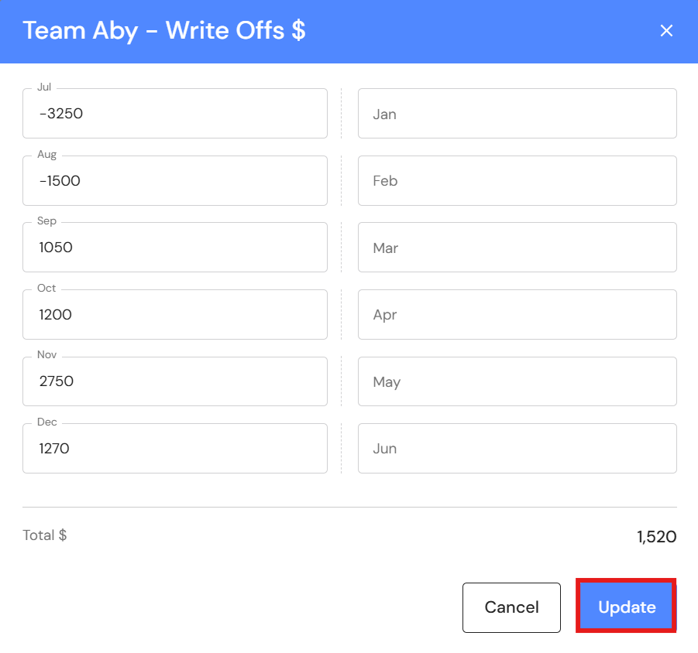Viewport: 698px width, 653px height.
Task: Focus the Sep field showing 1050
Action: (x=174, y=248)
